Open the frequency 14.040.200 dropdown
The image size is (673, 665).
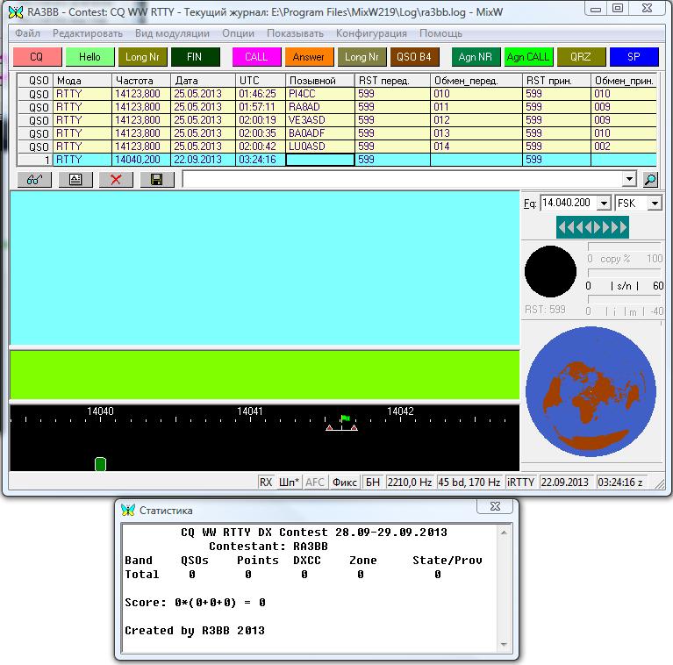tap(603, 204)
